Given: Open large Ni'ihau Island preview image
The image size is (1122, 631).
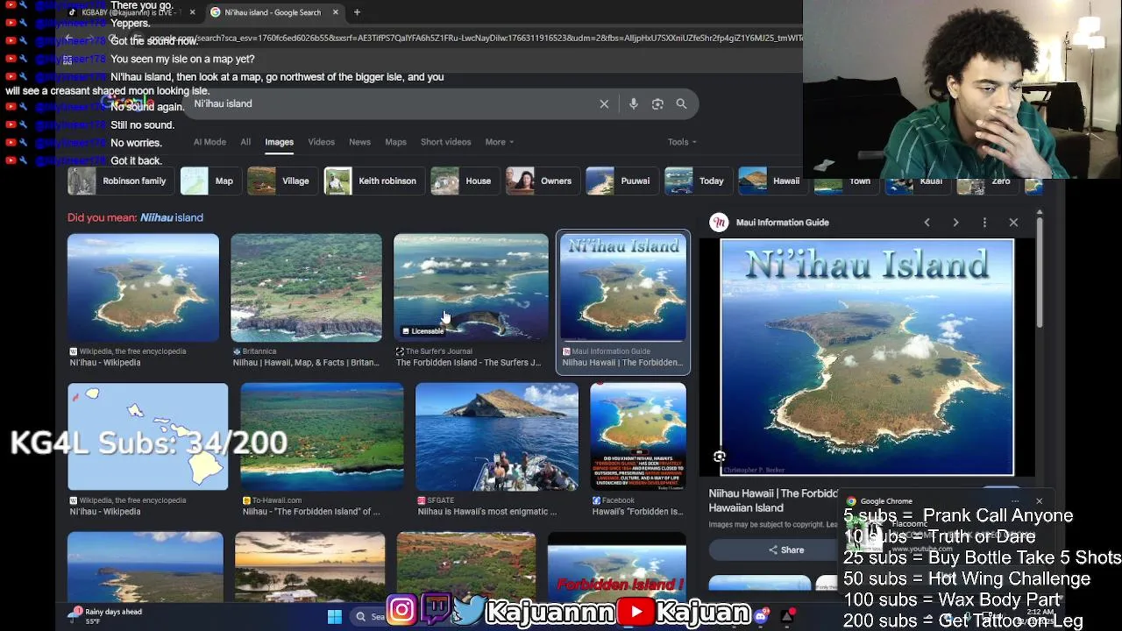Looking at the screenshot, I should [x=867, y=358].
